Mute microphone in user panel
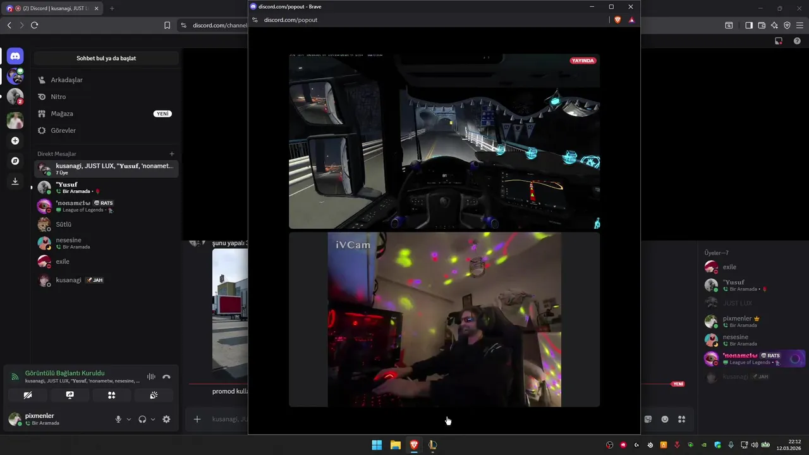The image size is (809, 455). 118,419
